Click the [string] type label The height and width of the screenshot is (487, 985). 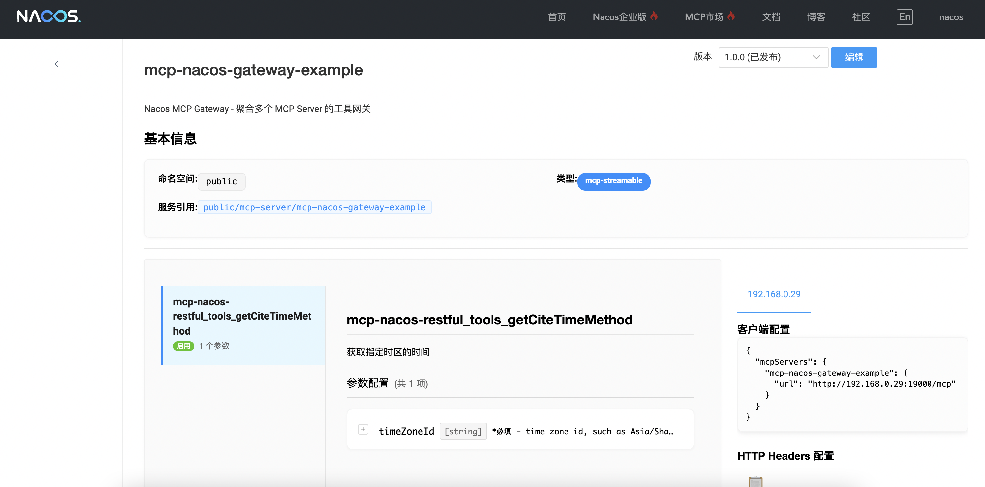point(463,431)
